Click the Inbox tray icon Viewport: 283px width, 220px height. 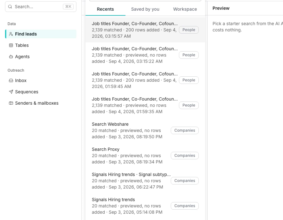click(x=11, y=80)
